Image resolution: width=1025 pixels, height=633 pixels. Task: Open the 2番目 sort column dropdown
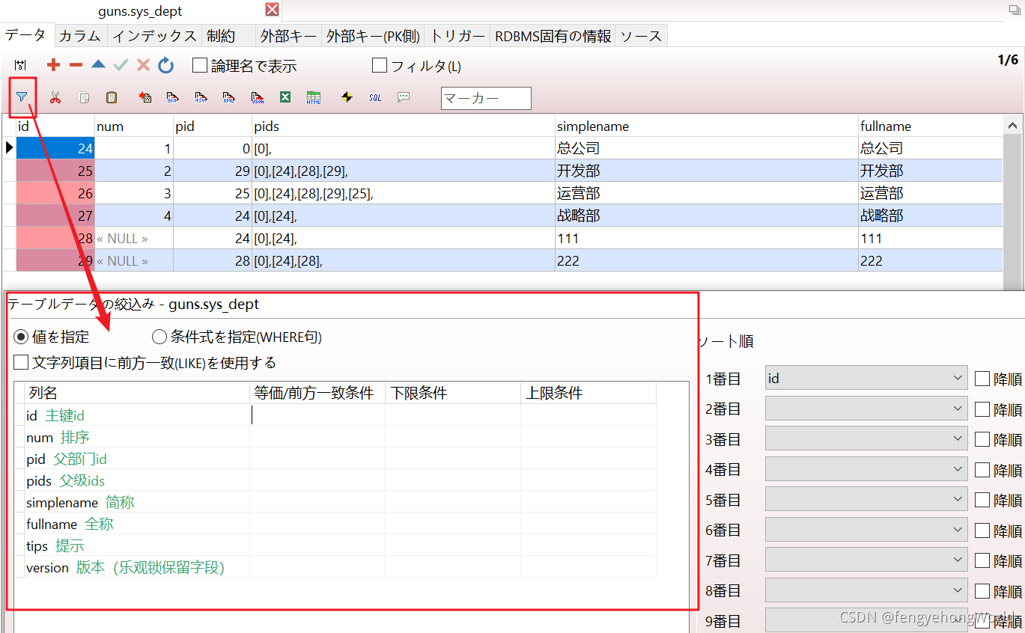pos(866,409)
